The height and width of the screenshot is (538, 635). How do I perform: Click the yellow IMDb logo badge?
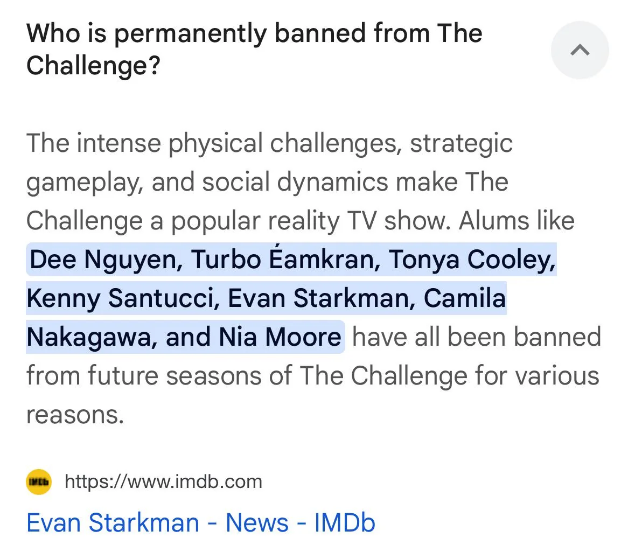pyautogui.click(x=38, y=482)
